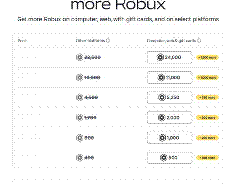Select the 1,000 Robux button
The width and height of the screenshot is (249, 184).
170,138
